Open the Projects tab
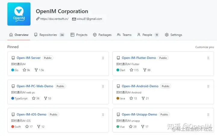This screenshot has height=136, width=217. tap(79, 35)
